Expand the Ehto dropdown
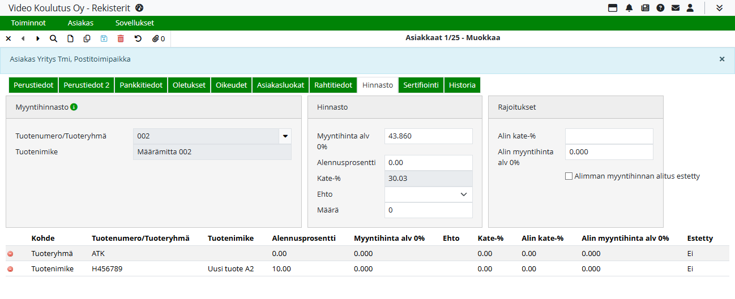The width and height of the screenshot is (735, 299). click(463, 194)
